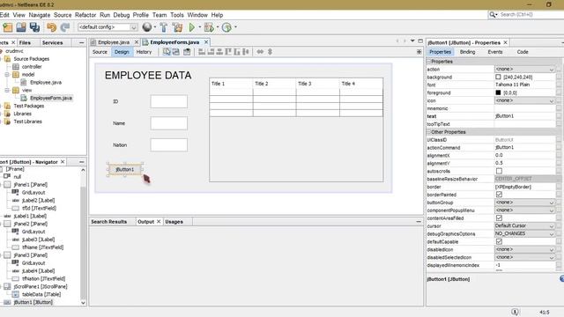Open the Tools menu
564x317 pixels.
[x=176, y=15]
